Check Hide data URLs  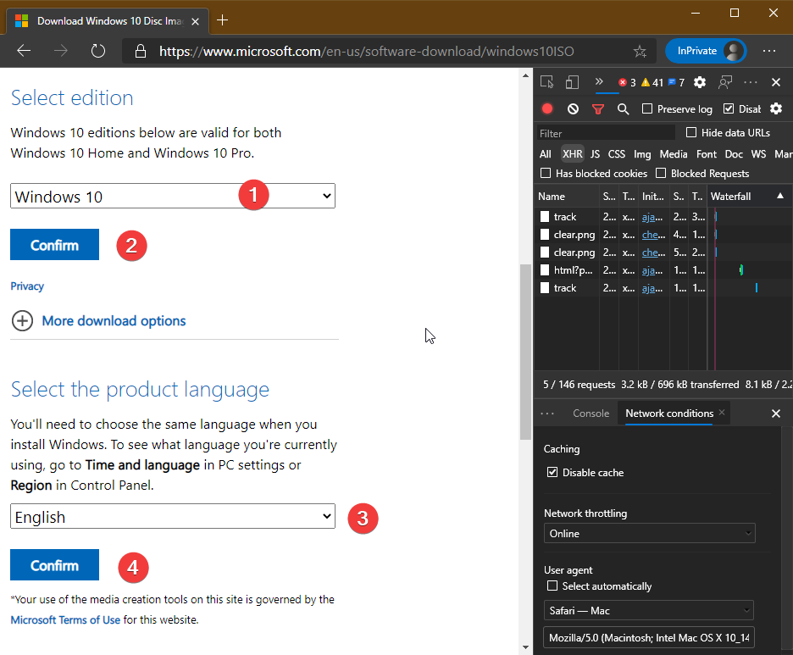pos(690,132)
